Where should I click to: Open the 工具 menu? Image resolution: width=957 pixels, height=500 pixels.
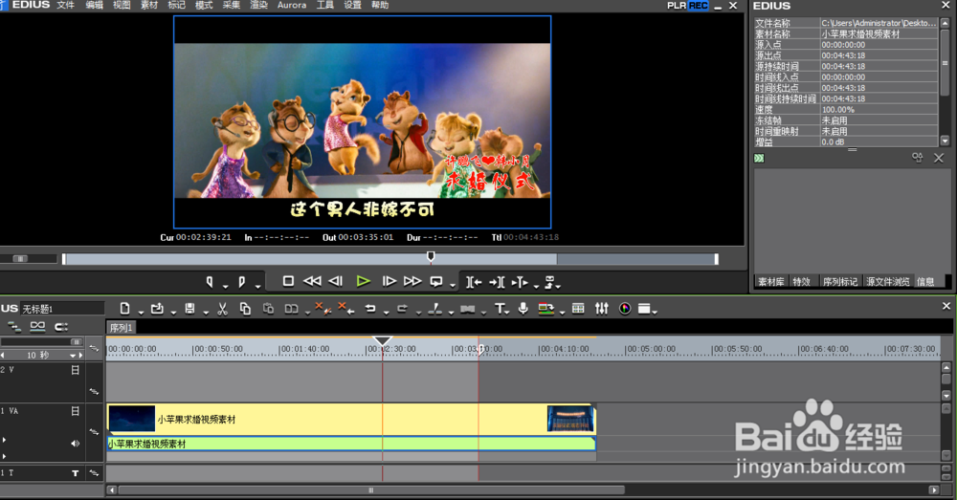324,5
